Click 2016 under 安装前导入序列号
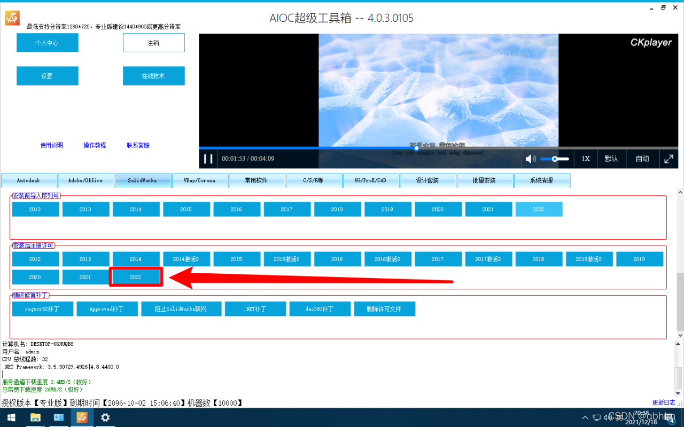684x427 pixels. pos(236,209)
